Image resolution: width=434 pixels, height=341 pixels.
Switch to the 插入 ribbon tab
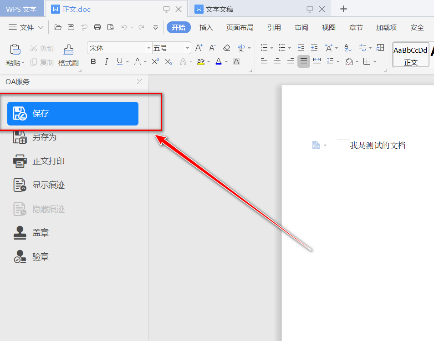click(x=206, y=27)
